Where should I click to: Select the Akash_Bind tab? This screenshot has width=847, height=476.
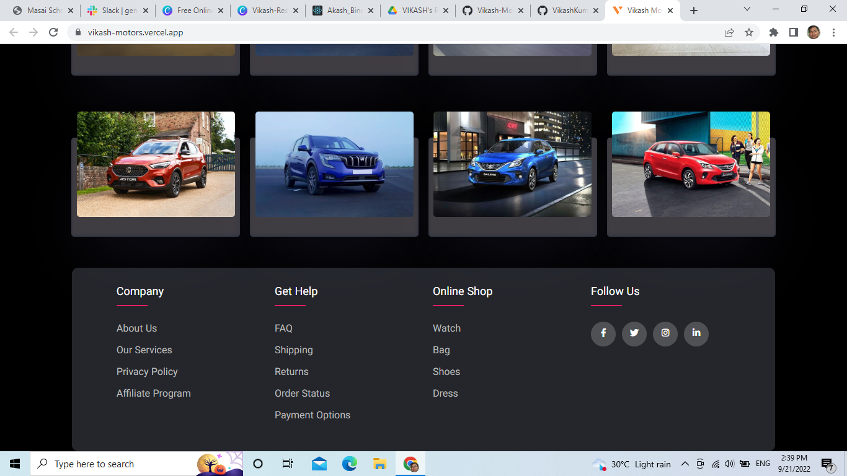point(340,10)
